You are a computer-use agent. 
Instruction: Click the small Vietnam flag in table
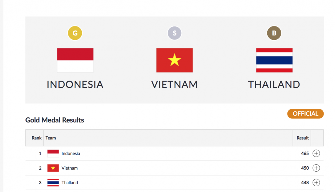tap(53, 168)
